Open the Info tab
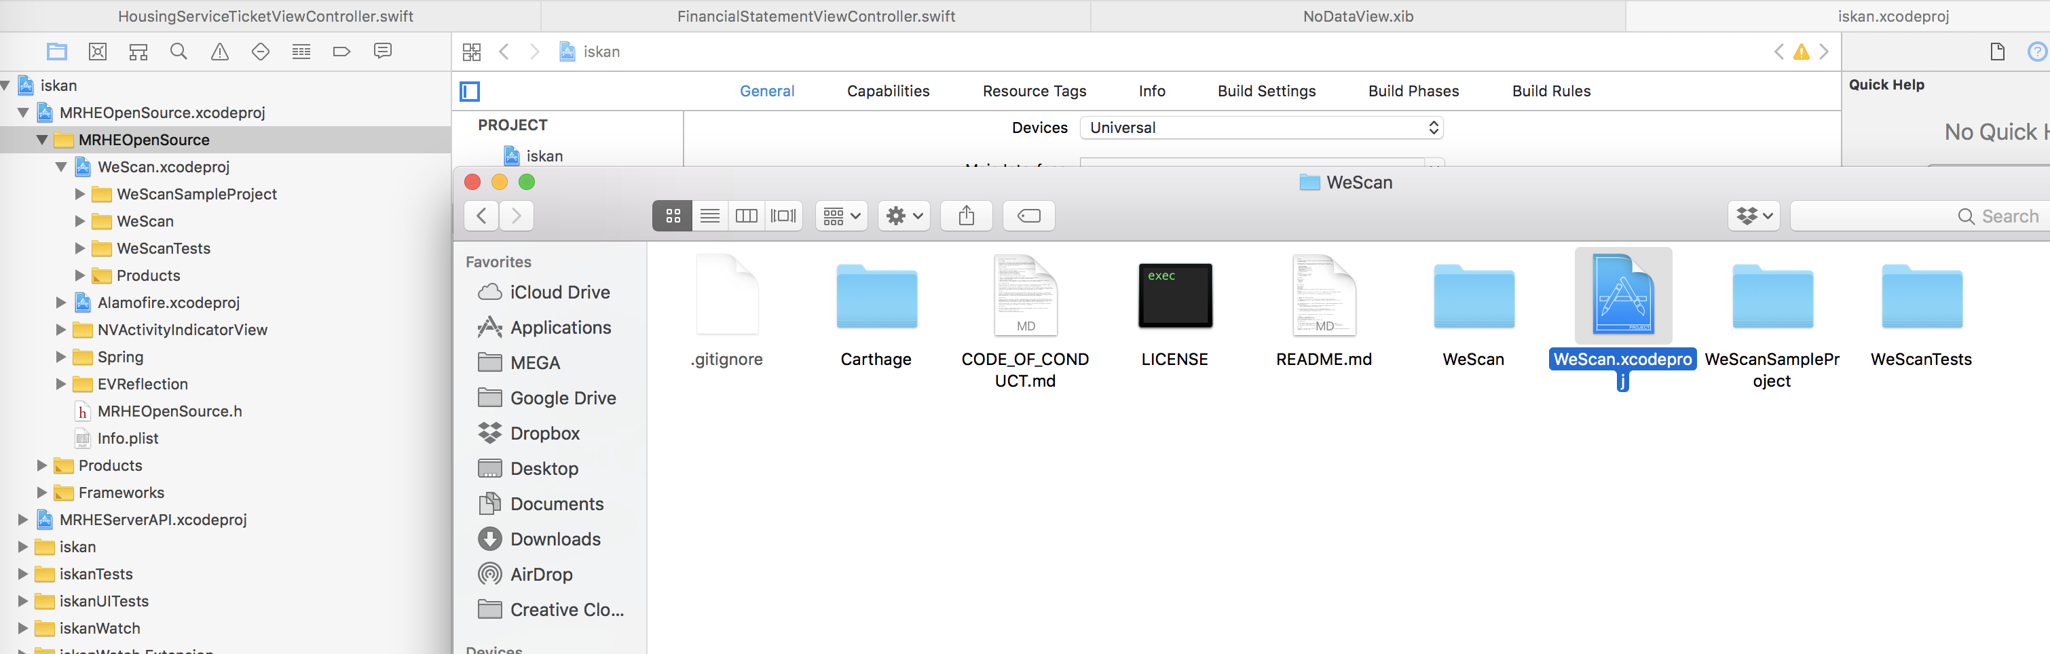This screenshot has width=2050, height=654. point(1153,92)
